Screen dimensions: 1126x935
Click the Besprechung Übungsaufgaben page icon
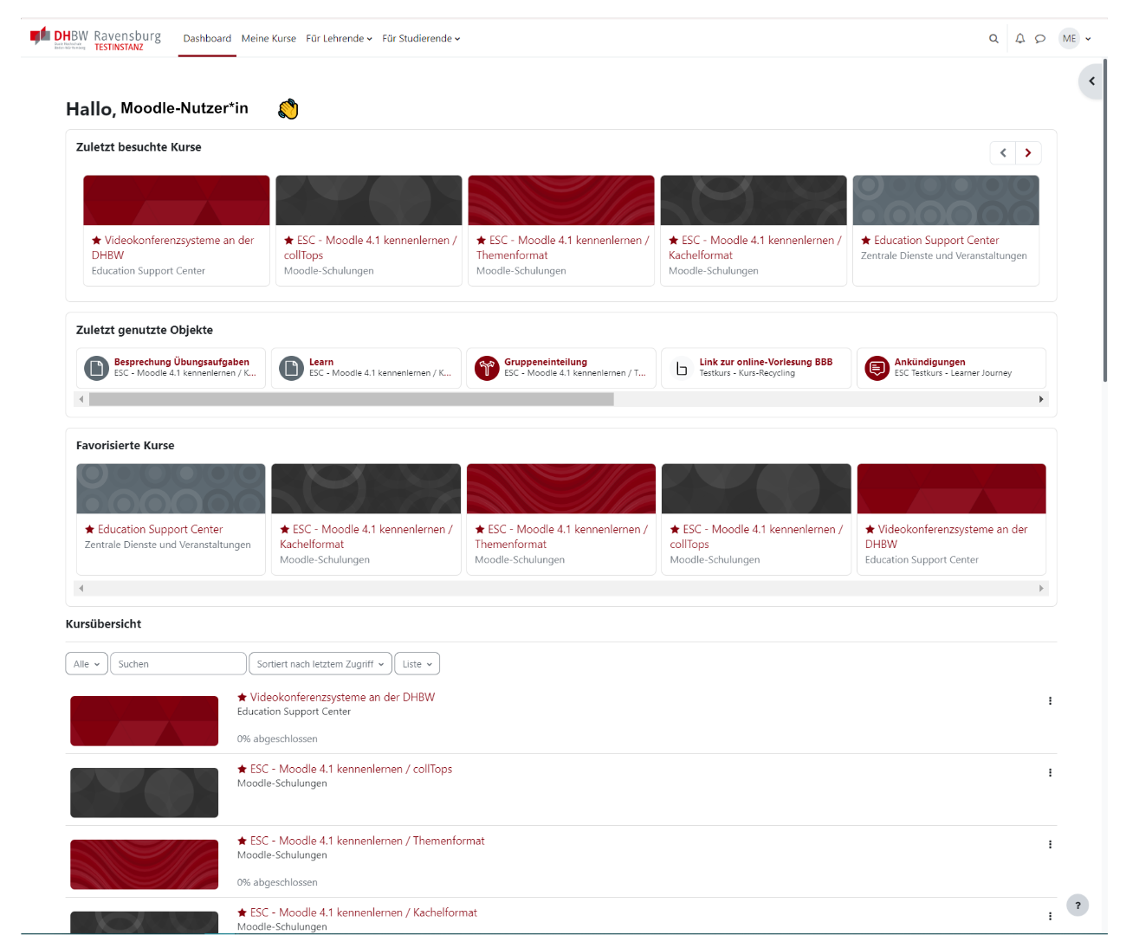96,368
